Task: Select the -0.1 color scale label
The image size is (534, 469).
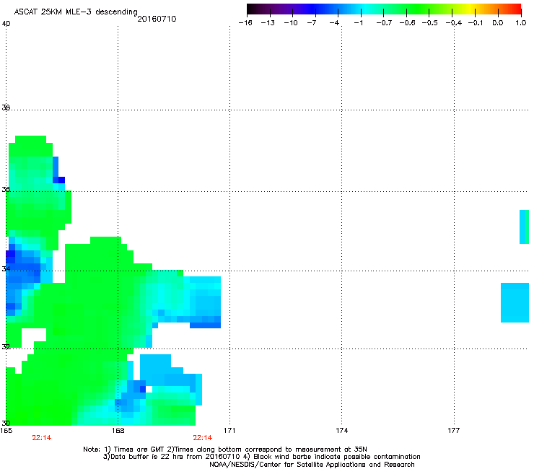Action: pyautogui.click(x=476, y=23)
